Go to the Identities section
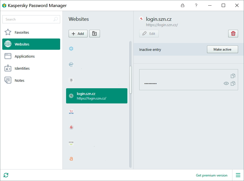The height and width of the screenshot is (181, 244). tap(31, 68)
